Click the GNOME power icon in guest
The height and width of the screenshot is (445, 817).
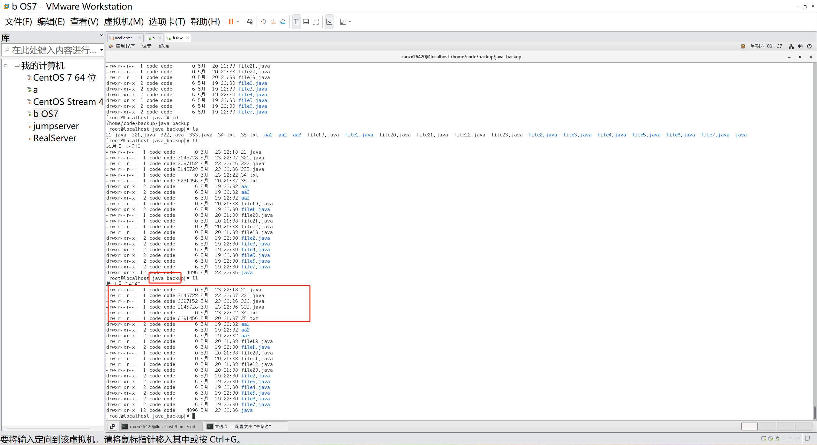click(809, 46)
